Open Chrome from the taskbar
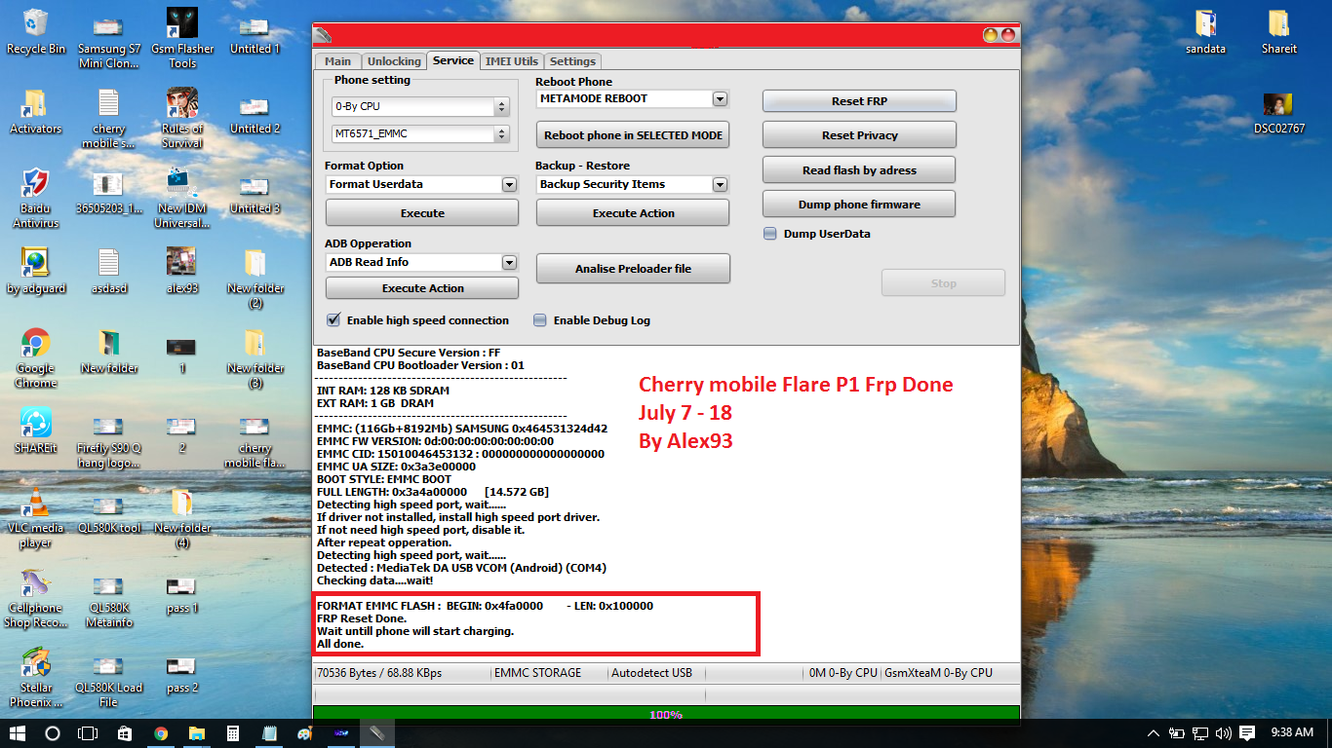1332x748 pixels. click(161, 733)
